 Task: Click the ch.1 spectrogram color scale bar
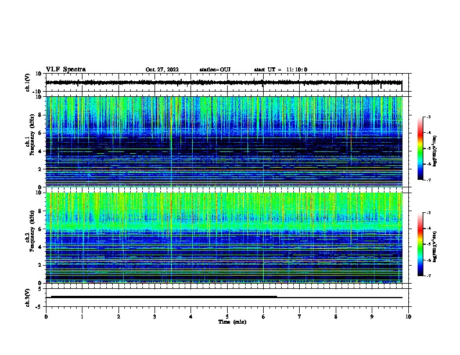(x=421, y=148)
